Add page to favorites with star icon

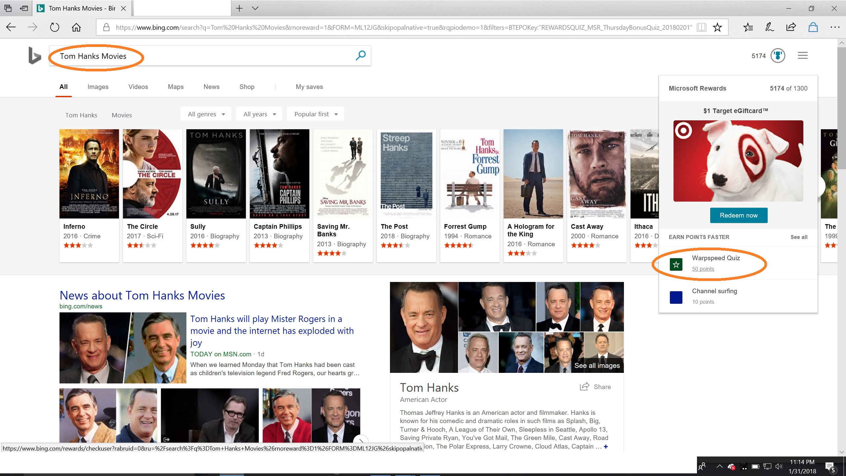(x=717, y=27)
